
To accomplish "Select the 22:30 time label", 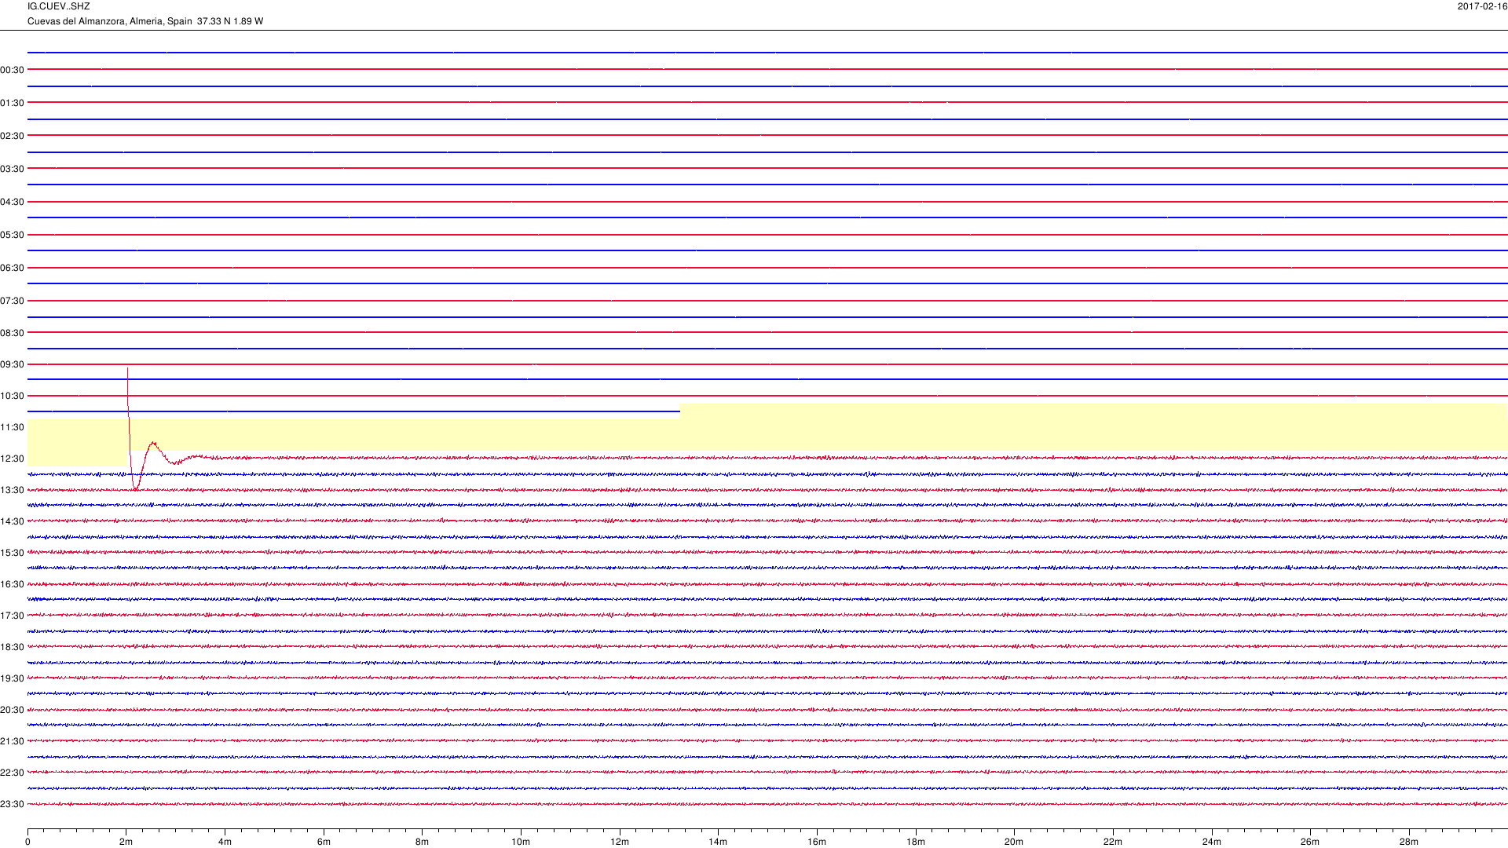I will [x=13, y=773].
